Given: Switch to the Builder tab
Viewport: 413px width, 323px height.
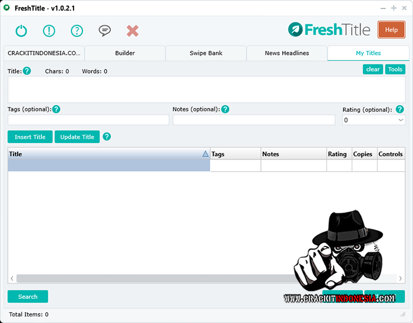Looking at the screenshot, I should tap(125, 53).
